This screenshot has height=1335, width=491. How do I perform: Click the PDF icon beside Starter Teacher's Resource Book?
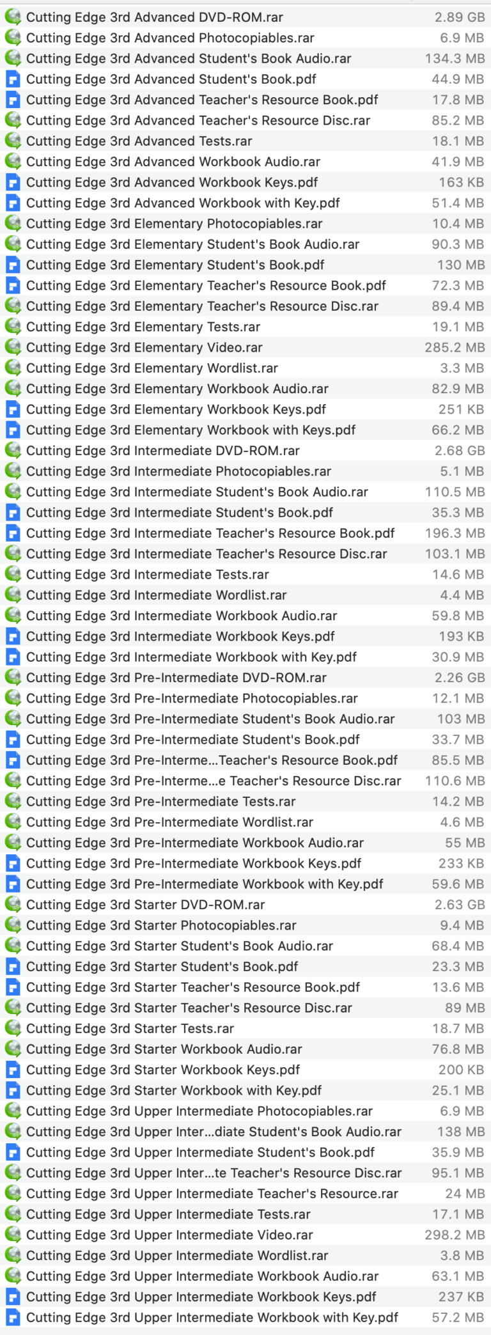coord(13,987)
